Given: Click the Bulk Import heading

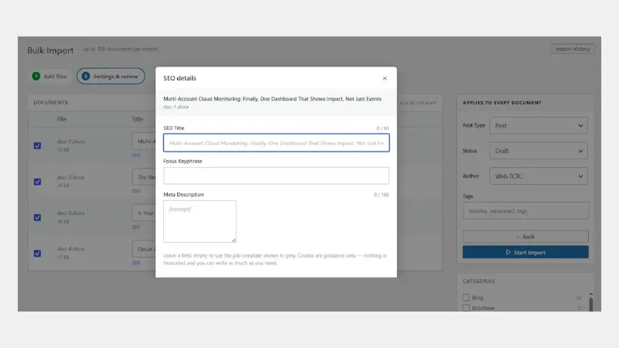Looking at the screenshot, I should [50, 50].
